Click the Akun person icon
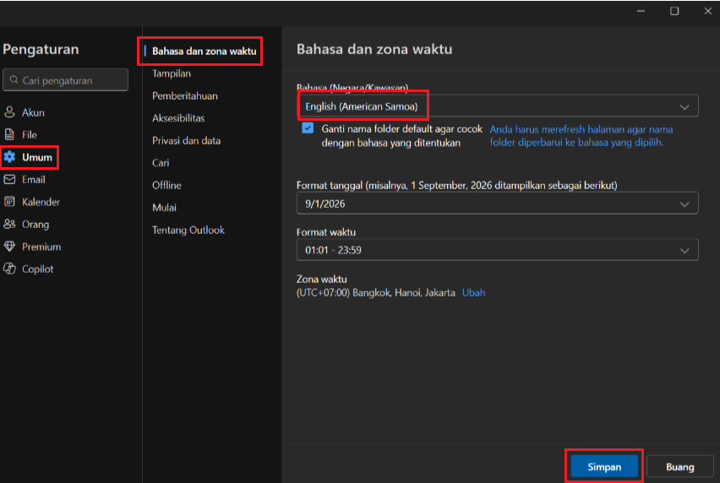720x483 pixels. 9,112
